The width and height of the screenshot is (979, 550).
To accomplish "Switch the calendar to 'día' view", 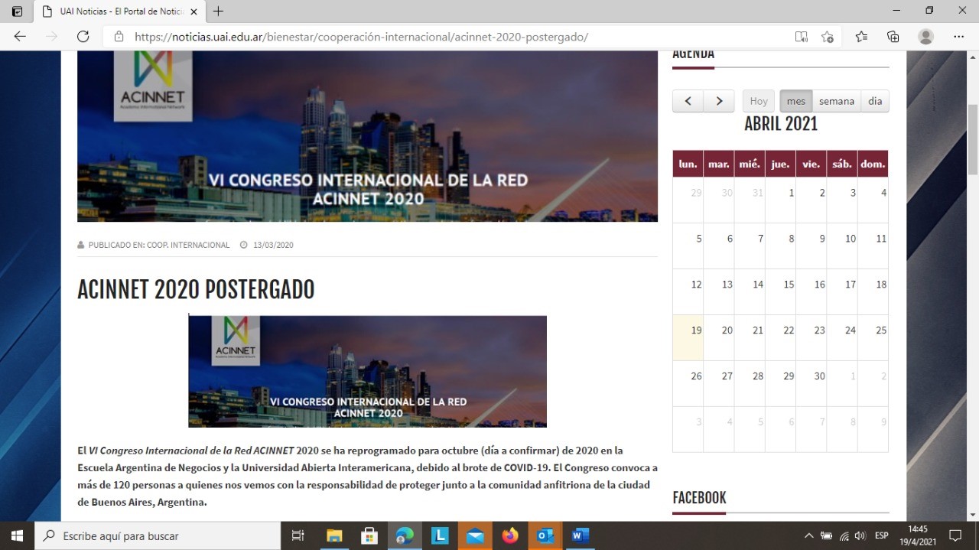I will point(874,101).
